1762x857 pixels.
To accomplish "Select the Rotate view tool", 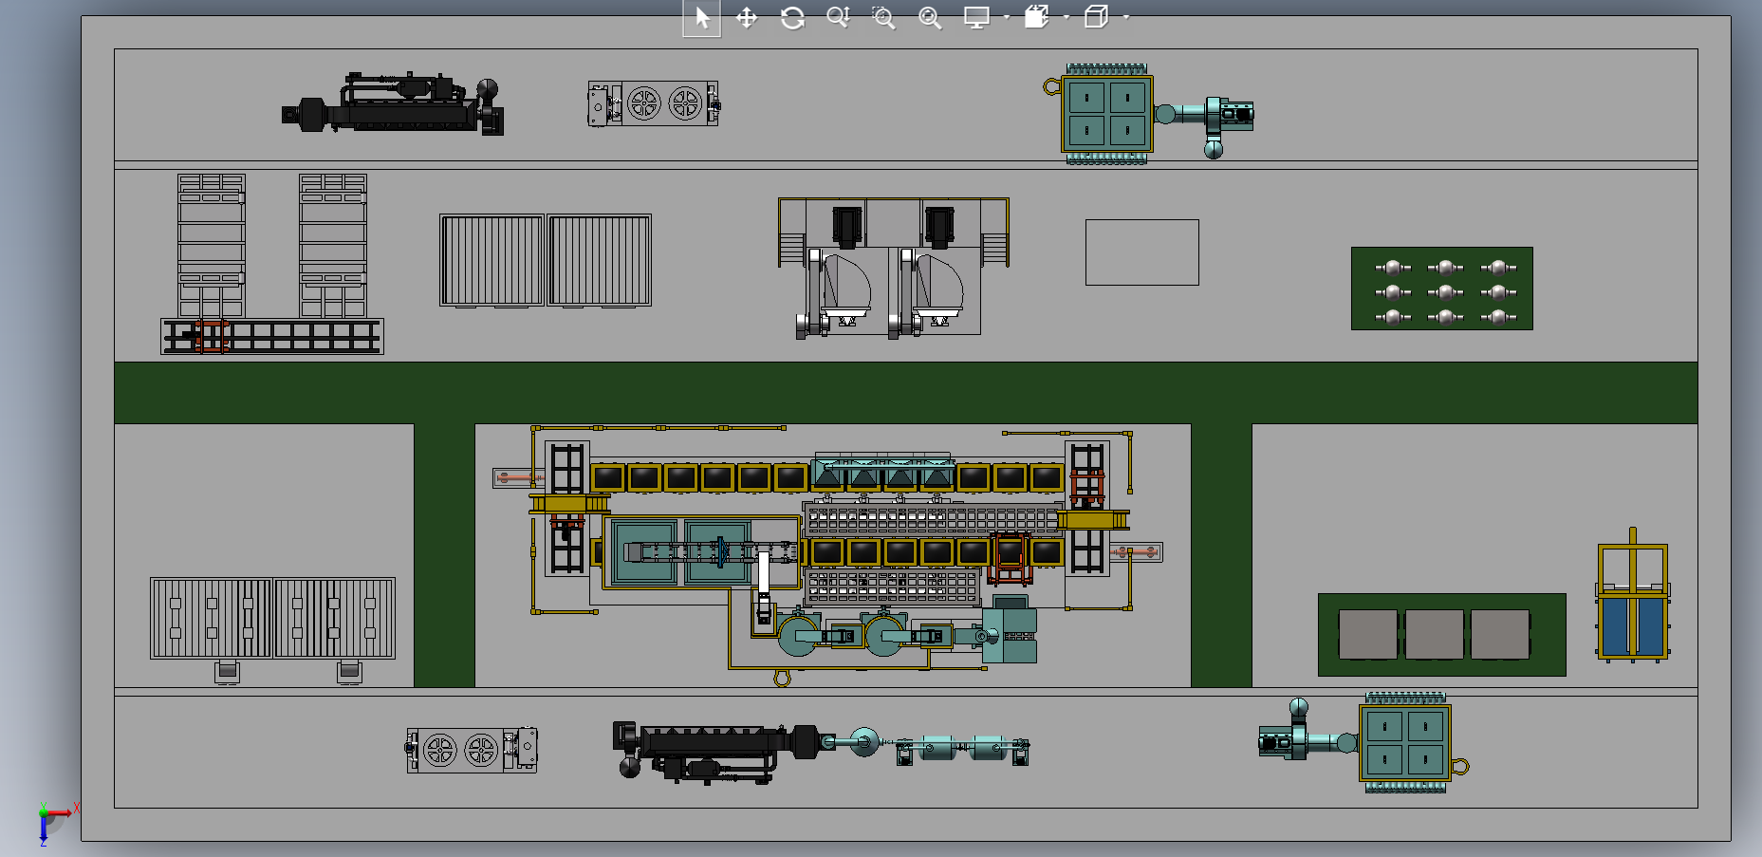I will coord(792,18).
